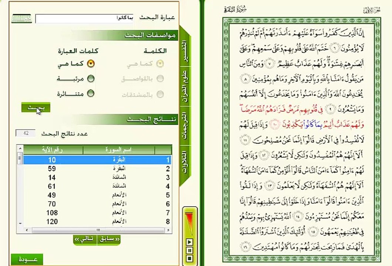Play the recitation audio
This screenshot has width=392, height=266.
189,242
